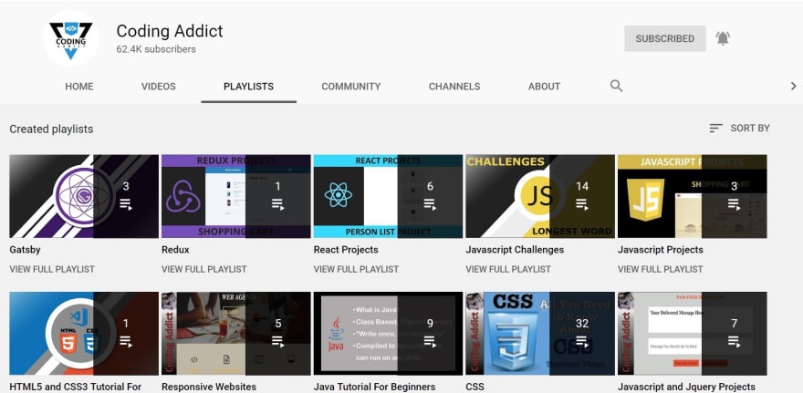Open the COMMUNITY tab

pos(350,87)
